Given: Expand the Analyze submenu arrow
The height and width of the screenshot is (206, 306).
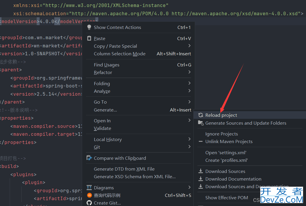Looking at the screenshot, I should [x=189, y=91].
